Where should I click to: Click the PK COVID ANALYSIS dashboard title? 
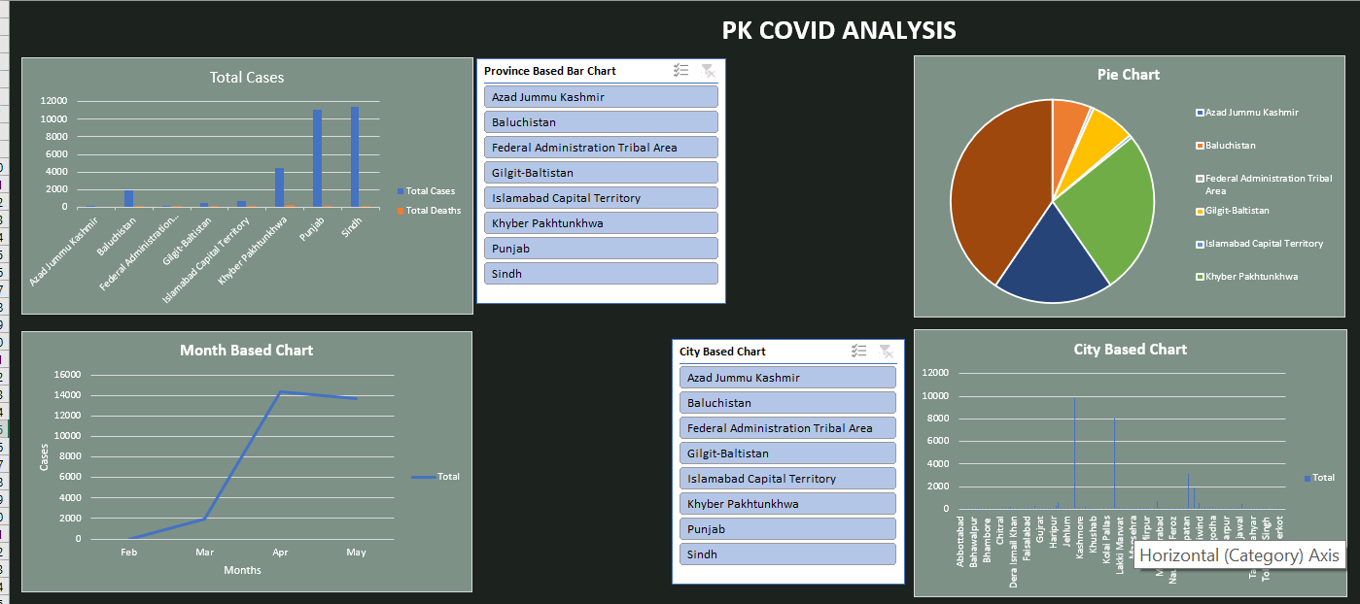point(839,31)
